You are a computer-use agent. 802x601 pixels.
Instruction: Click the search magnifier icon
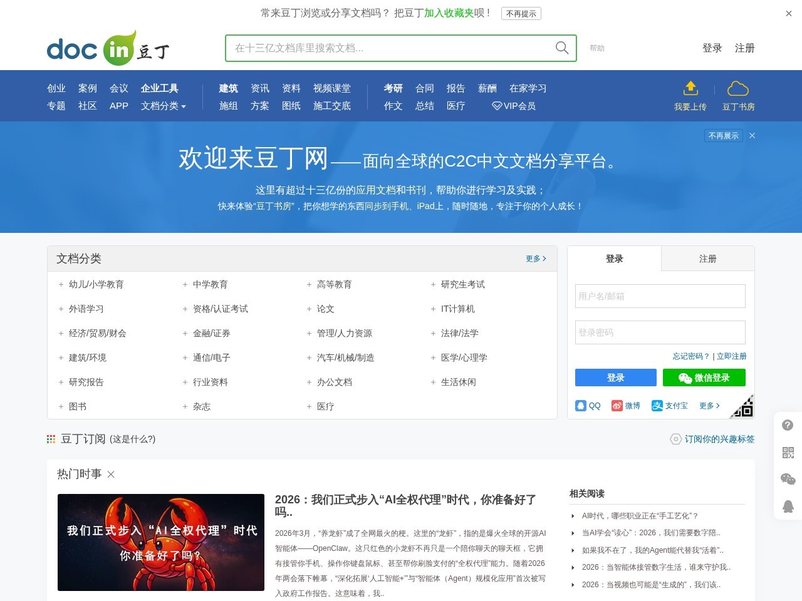click(x=561, y=48)
